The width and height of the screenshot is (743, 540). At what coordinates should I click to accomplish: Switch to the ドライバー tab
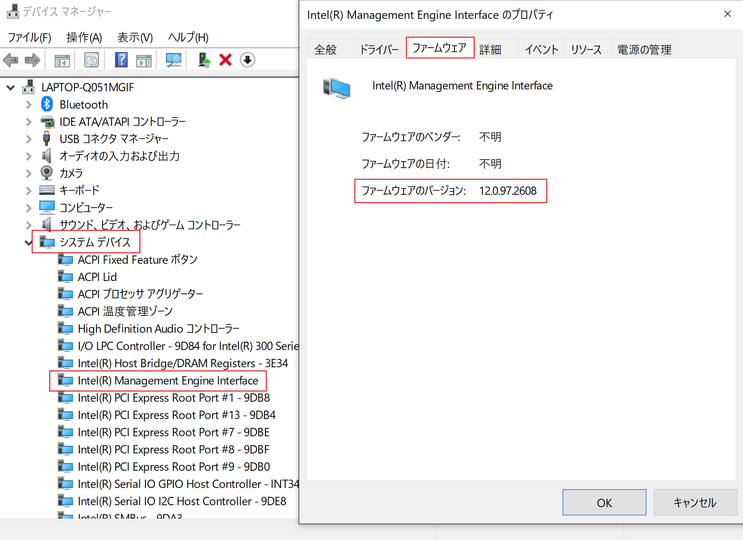(379, 49)
